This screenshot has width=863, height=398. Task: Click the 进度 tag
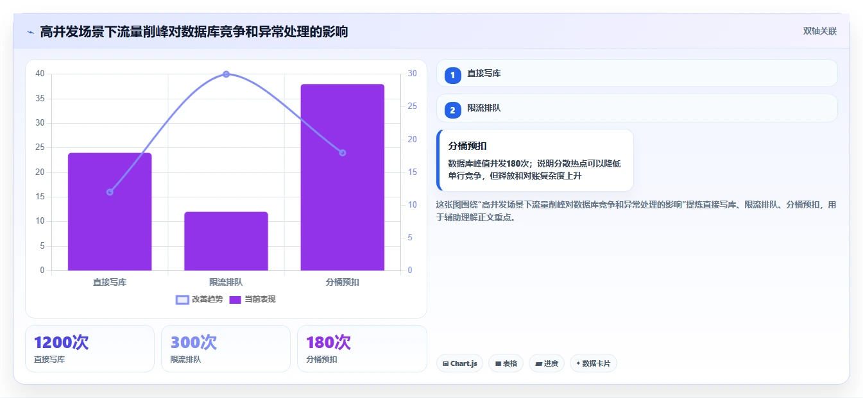(x=547, y=363)
